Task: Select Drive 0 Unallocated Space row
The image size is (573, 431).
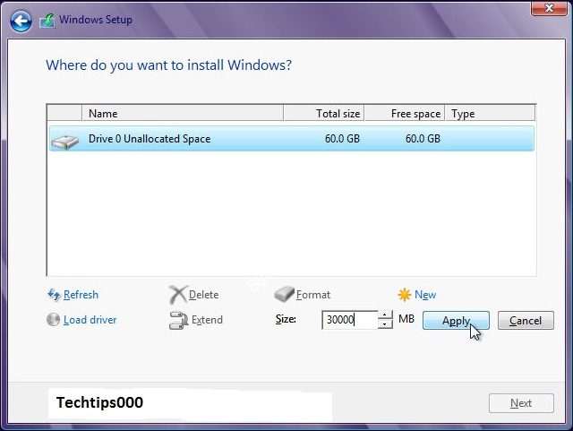Action: coord(292,139)
